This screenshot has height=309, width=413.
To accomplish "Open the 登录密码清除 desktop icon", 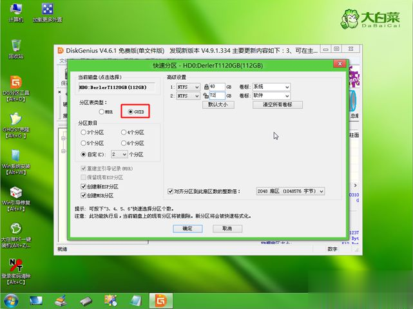I will pyautogui.click(x=15, y=267).
